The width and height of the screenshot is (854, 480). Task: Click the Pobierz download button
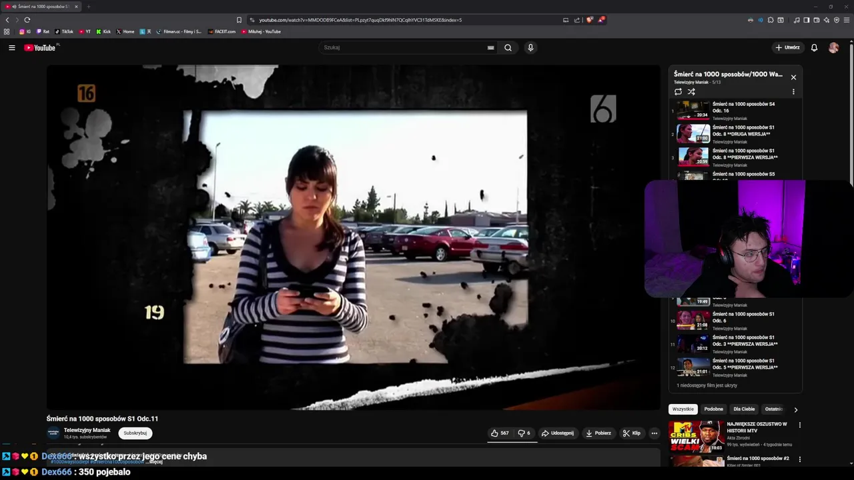coord(598,433)
